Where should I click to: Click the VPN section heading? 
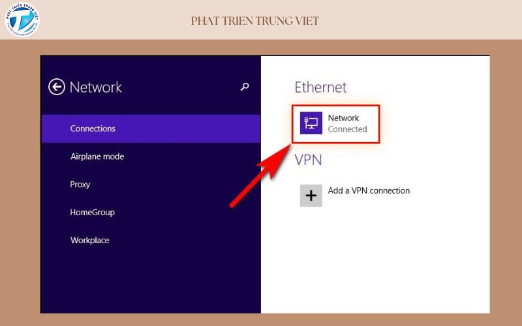pos(309,160)
